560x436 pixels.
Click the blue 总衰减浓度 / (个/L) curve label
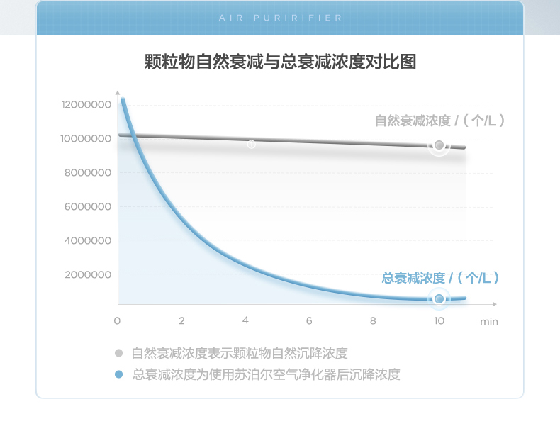point(441,277)
